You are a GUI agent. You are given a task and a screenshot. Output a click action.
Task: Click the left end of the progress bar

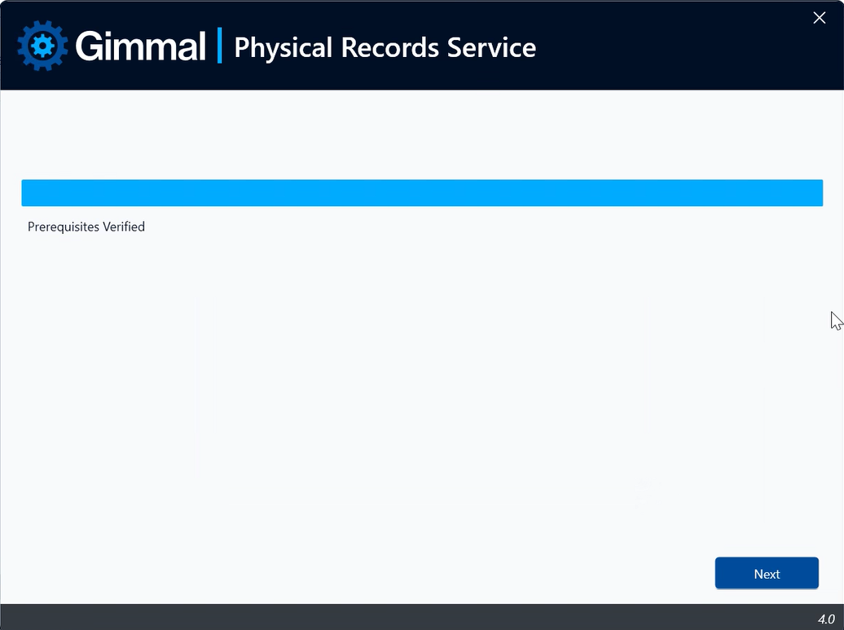[27, 193]
